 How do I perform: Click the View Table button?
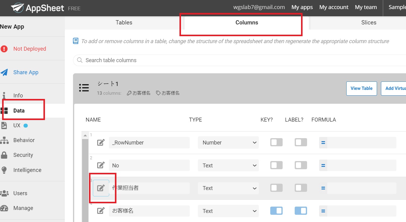point(362,88)
